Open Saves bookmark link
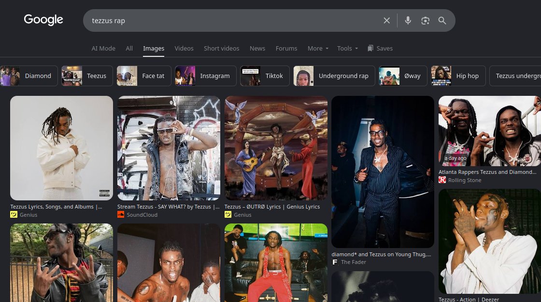The height and width of the screenshot is (302, 541). (380, 49)
